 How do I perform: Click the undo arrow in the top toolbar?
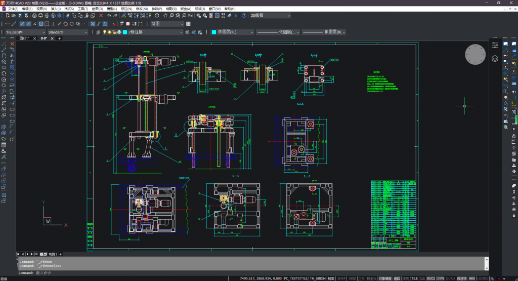click(x=109, y=16)
